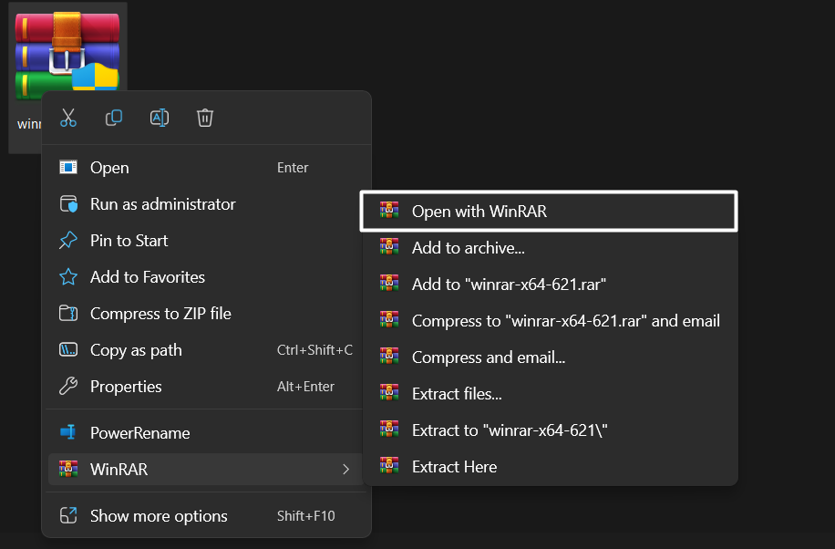Click the WinRAR books icon beside Extract Here
The height and width of the screenshot is (549, 835).
click(x=390, y=466)
